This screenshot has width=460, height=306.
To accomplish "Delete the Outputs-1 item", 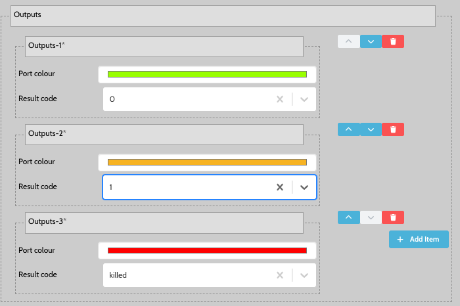I will pos(393,41).
